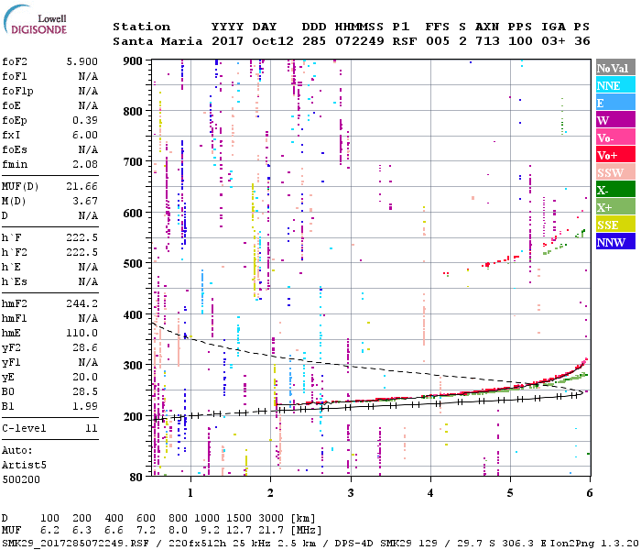Click the 80 km axis label

coord(136,477)
